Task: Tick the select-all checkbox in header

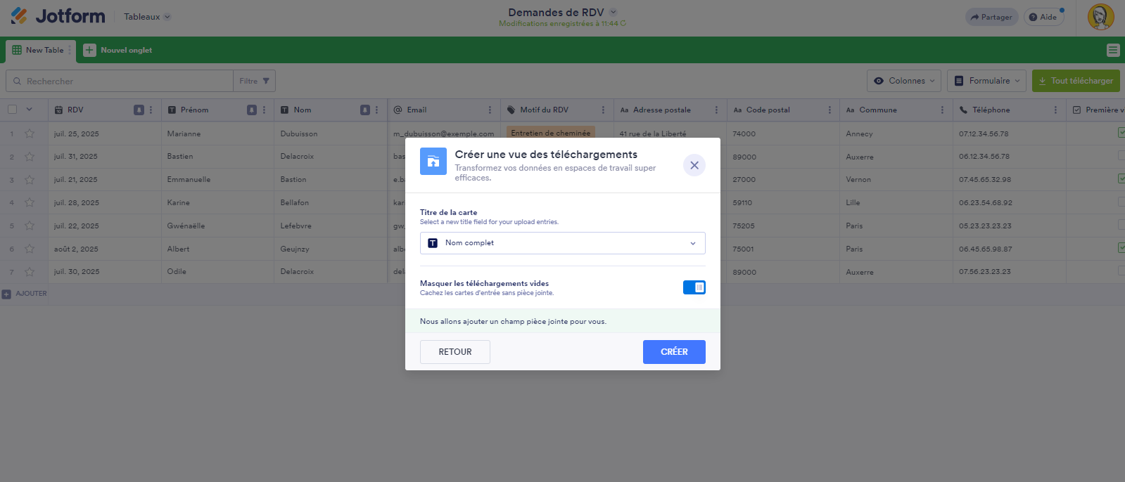Action: pyautogui.click(x=12, y=110)
